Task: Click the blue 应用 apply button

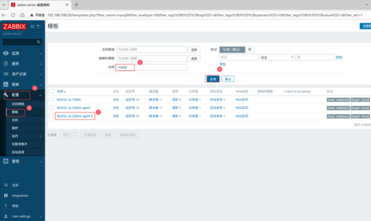Action: tap(213, 79)
